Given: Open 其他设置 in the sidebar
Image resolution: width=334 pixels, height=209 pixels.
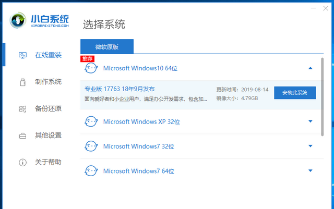Looking at the screenshot, I should click(48, 136).
